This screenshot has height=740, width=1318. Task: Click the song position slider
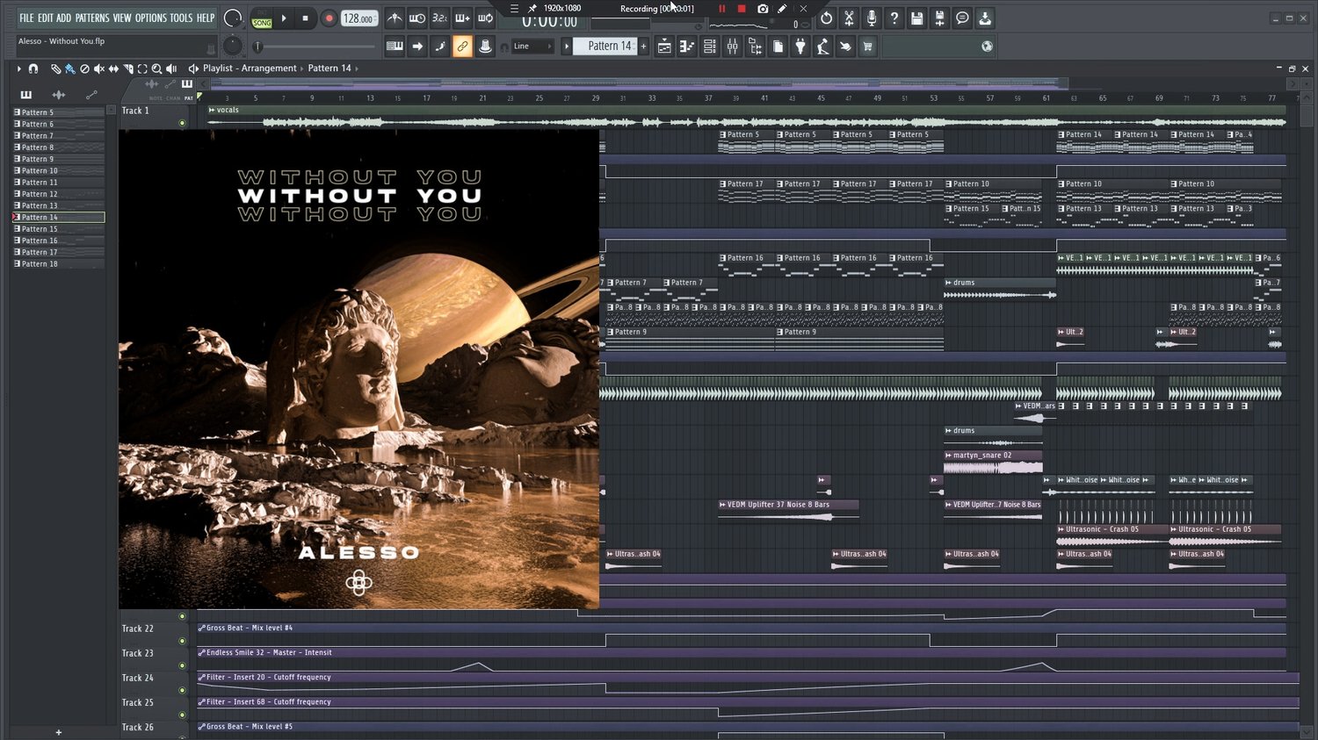[x=315, y=47]
